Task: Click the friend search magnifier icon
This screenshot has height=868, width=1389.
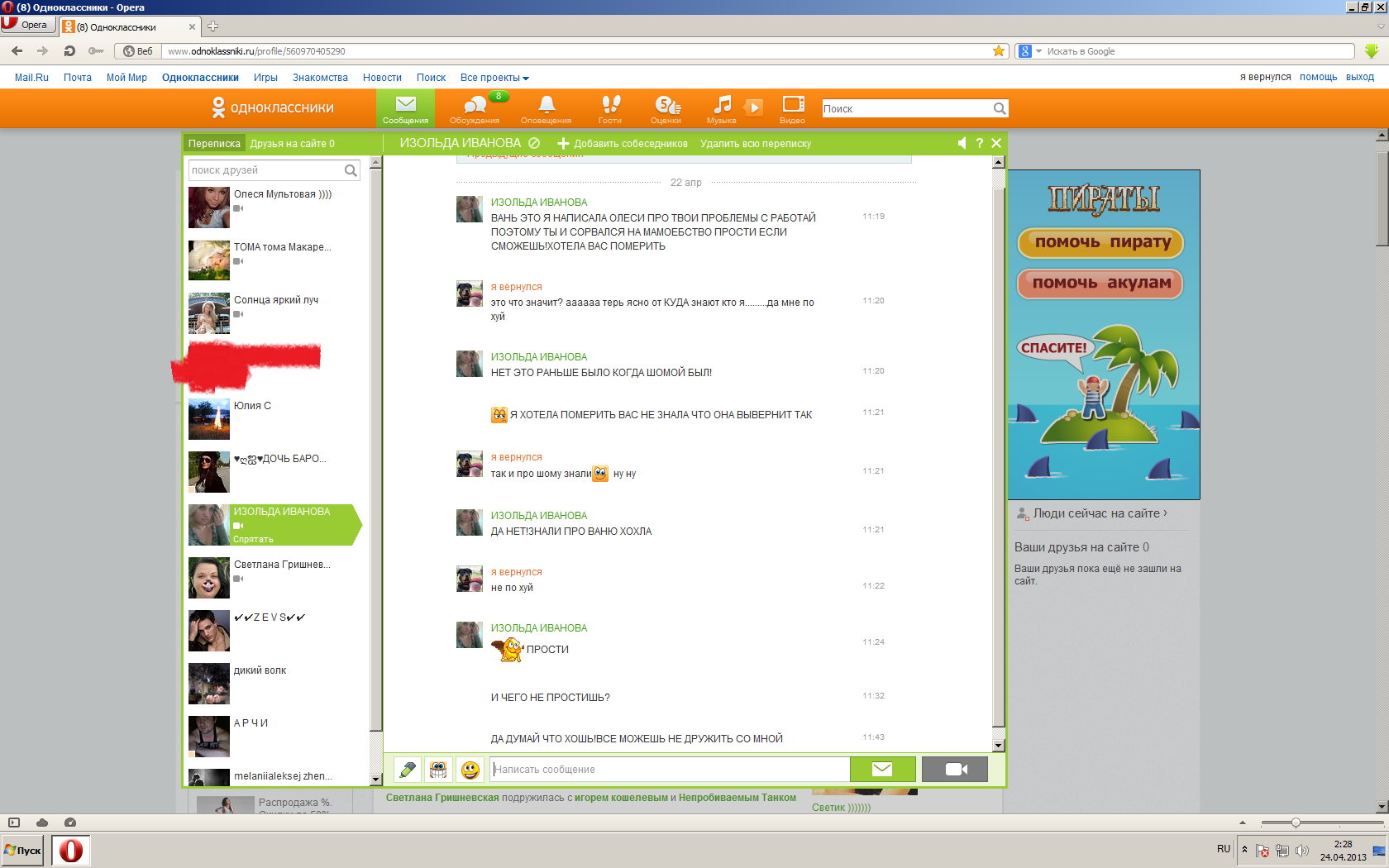Action: [x=351, y=170]
